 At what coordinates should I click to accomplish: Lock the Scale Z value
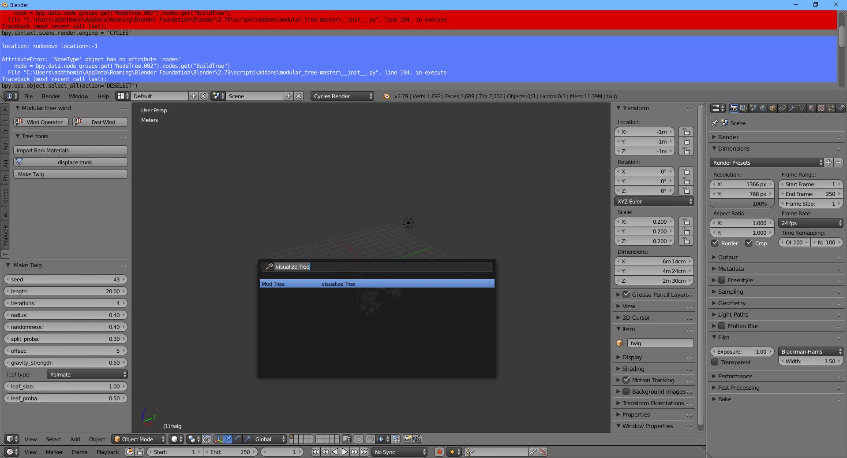click(x=686, y=241)
